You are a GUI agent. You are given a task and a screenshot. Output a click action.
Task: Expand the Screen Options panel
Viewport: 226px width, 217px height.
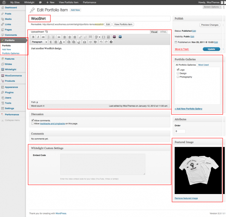pos(212,7)
